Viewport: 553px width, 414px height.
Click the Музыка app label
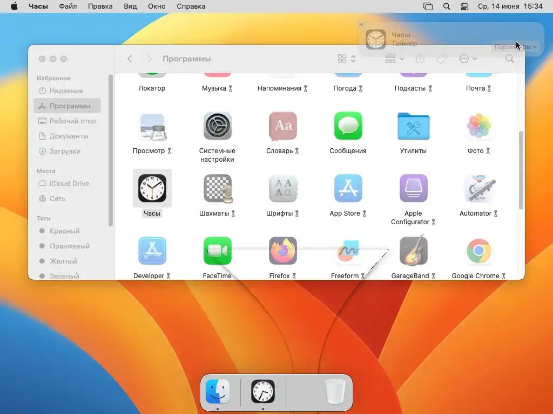pyautogui.click(x=214, y=88)
